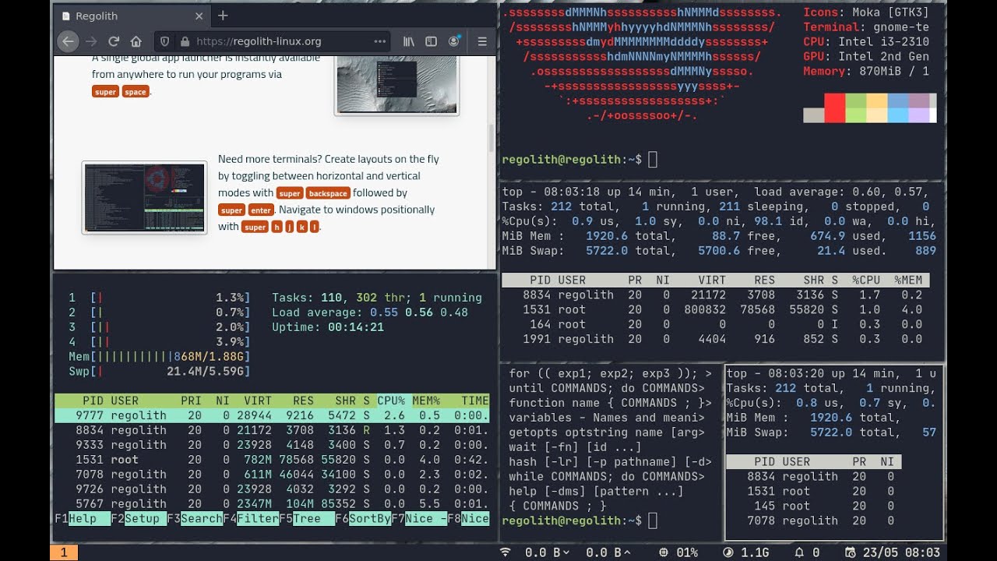Screen dimensions: 997x561
Task: Sort htop by the MEM% column
Action: [426, 400]
